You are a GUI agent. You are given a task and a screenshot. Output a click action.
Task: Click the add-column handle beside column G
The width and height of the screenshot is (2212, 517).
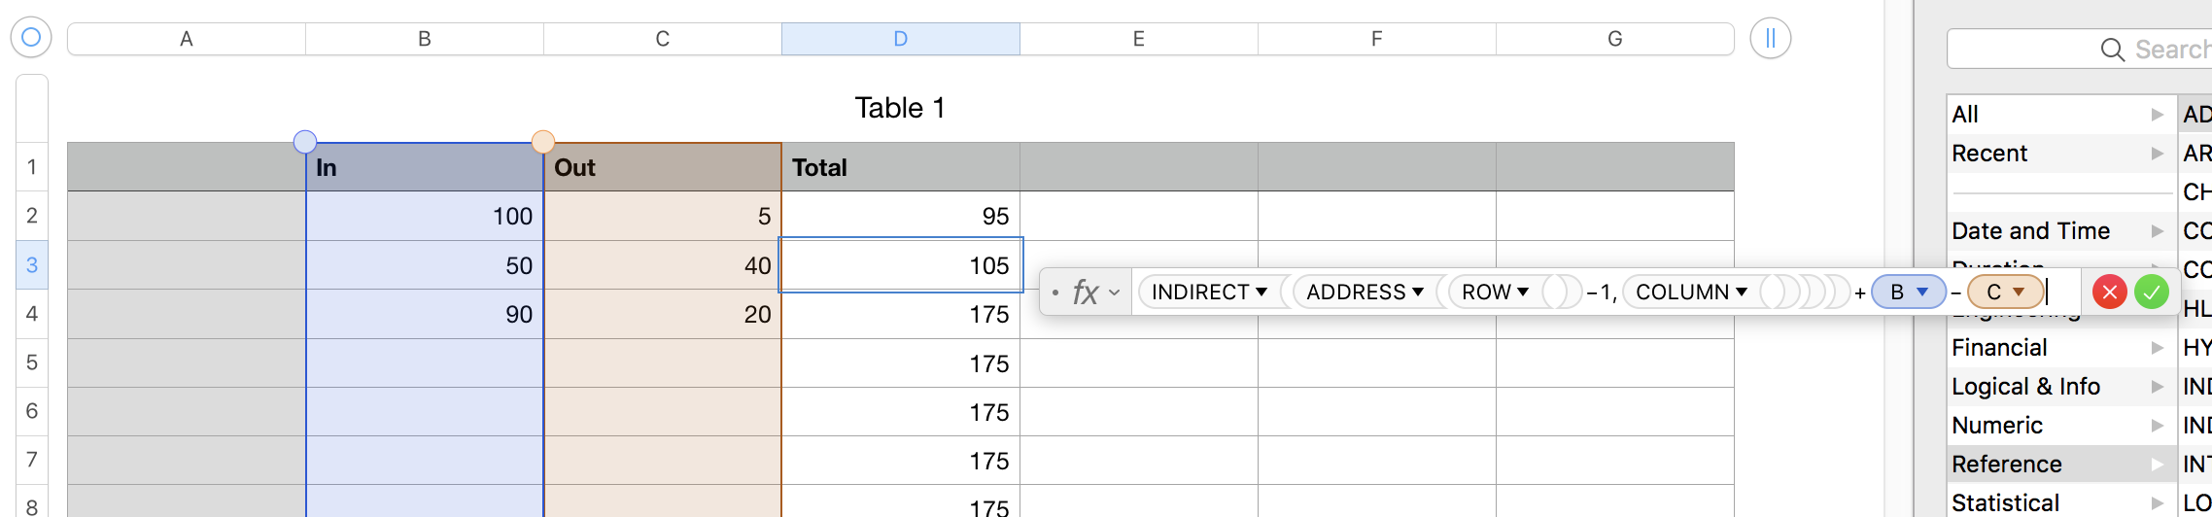click(x=1770, y=39)
